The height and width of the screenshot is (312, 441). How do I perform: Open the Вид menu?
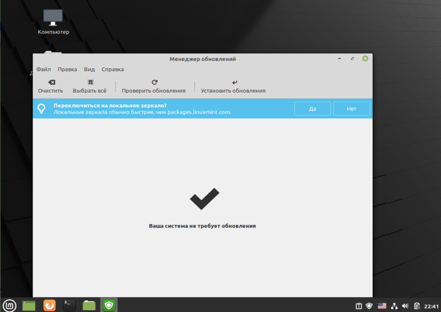point(89,69)
